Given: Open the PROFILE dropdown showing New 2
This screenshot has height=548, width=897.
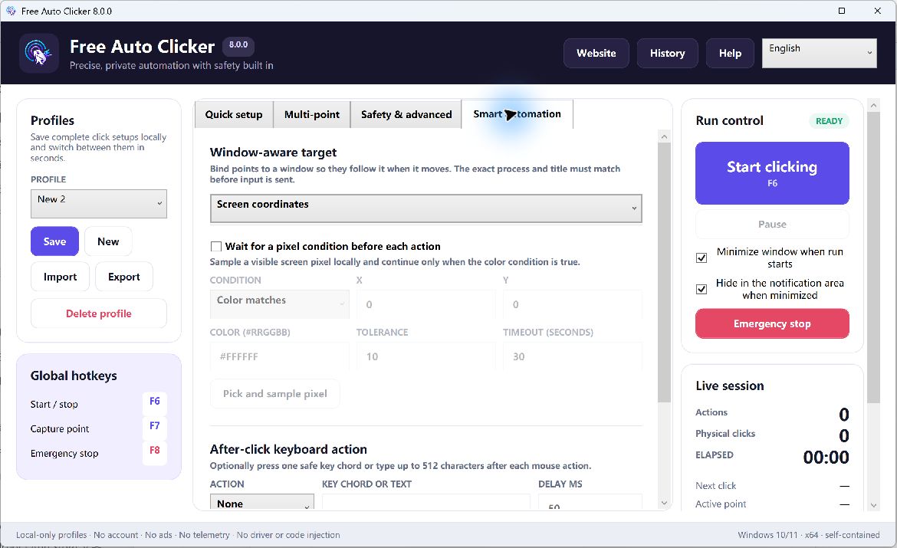Looking at the screenshot, I should [98, 204].
